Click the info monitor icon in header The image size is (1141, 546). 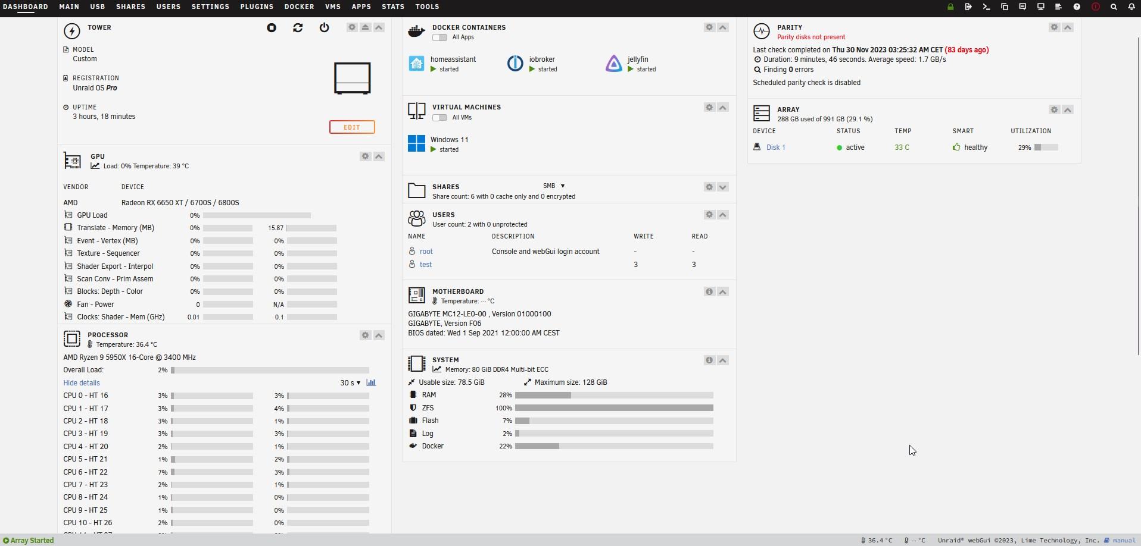tap(1041, 7)
